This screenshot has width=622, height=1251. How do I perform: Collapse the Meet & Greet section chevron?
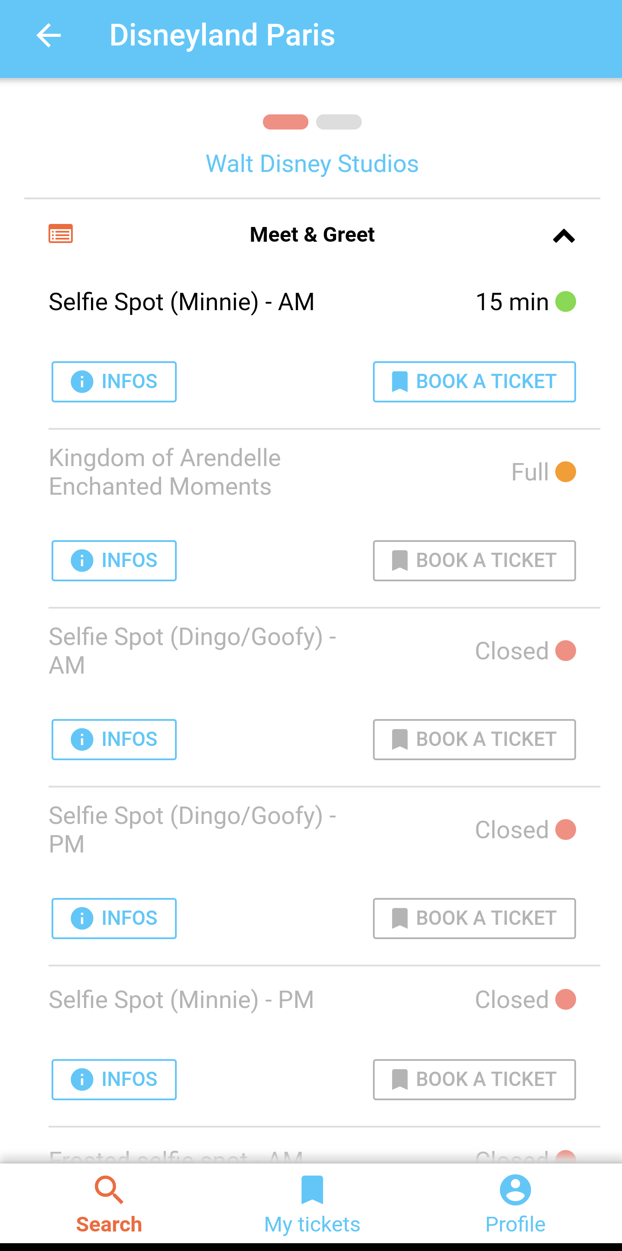pyautogui.click(x=564, y=236)
